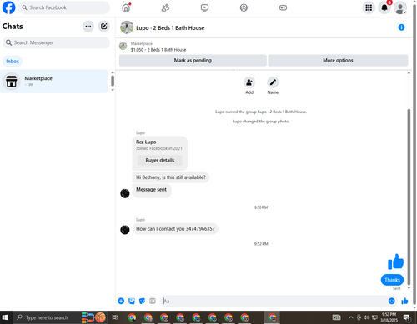
Task: Select the Inbox tab
Action: 13,62
